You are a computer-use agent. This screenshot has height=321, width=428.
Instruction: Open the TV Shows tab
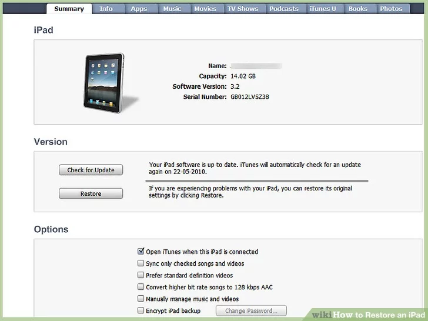pyautogui.click(x=243, y=9)
